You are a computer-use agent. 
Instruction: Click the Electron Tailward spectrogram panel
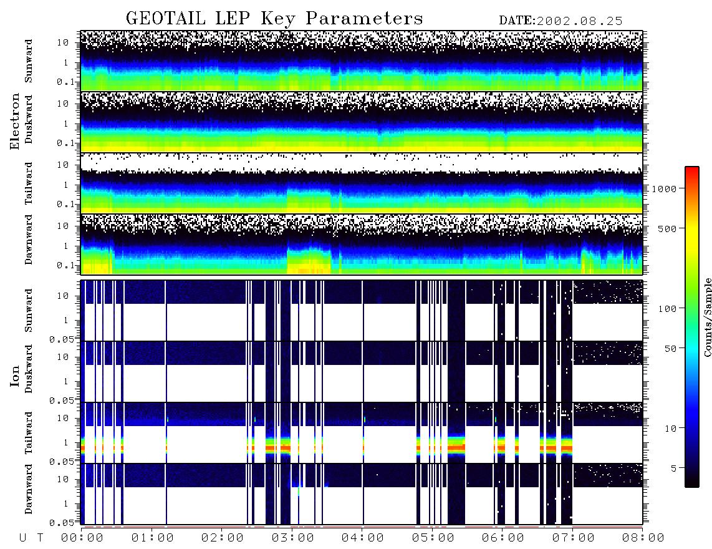coord(362,183)
